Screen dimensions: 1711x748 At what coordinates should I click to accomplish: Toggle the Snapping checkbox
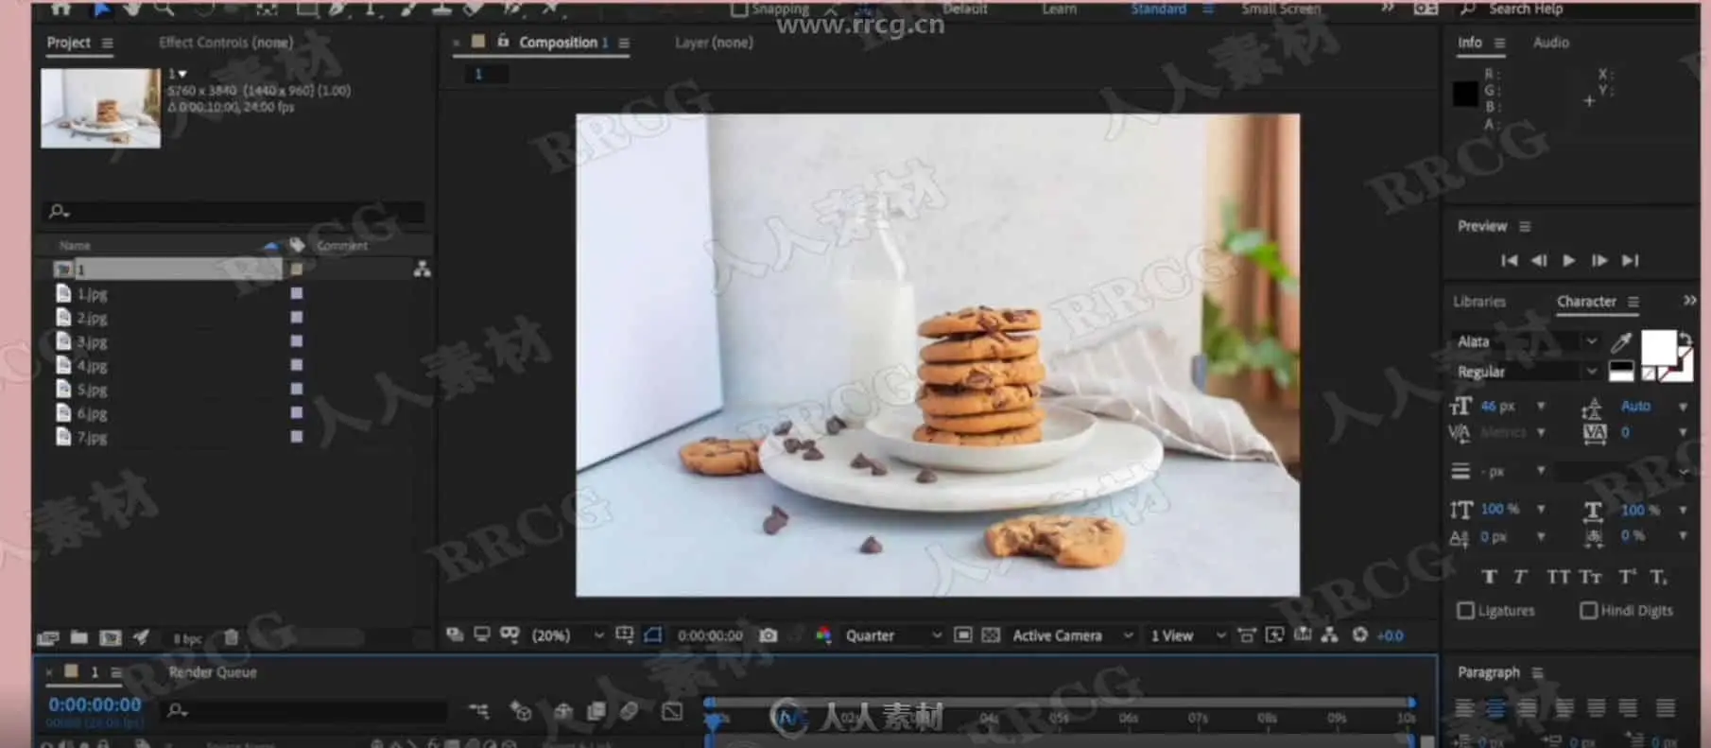(x=739, y=9)
